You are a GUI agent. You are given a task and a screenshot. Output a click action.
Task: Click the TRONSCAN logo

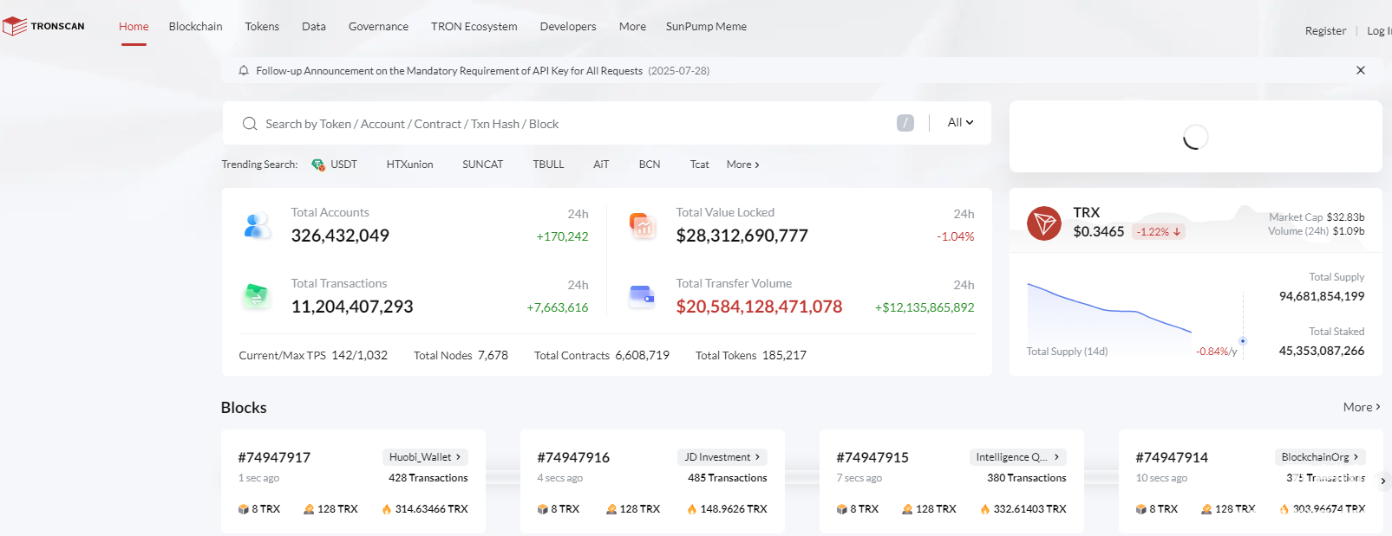[43, 26]
